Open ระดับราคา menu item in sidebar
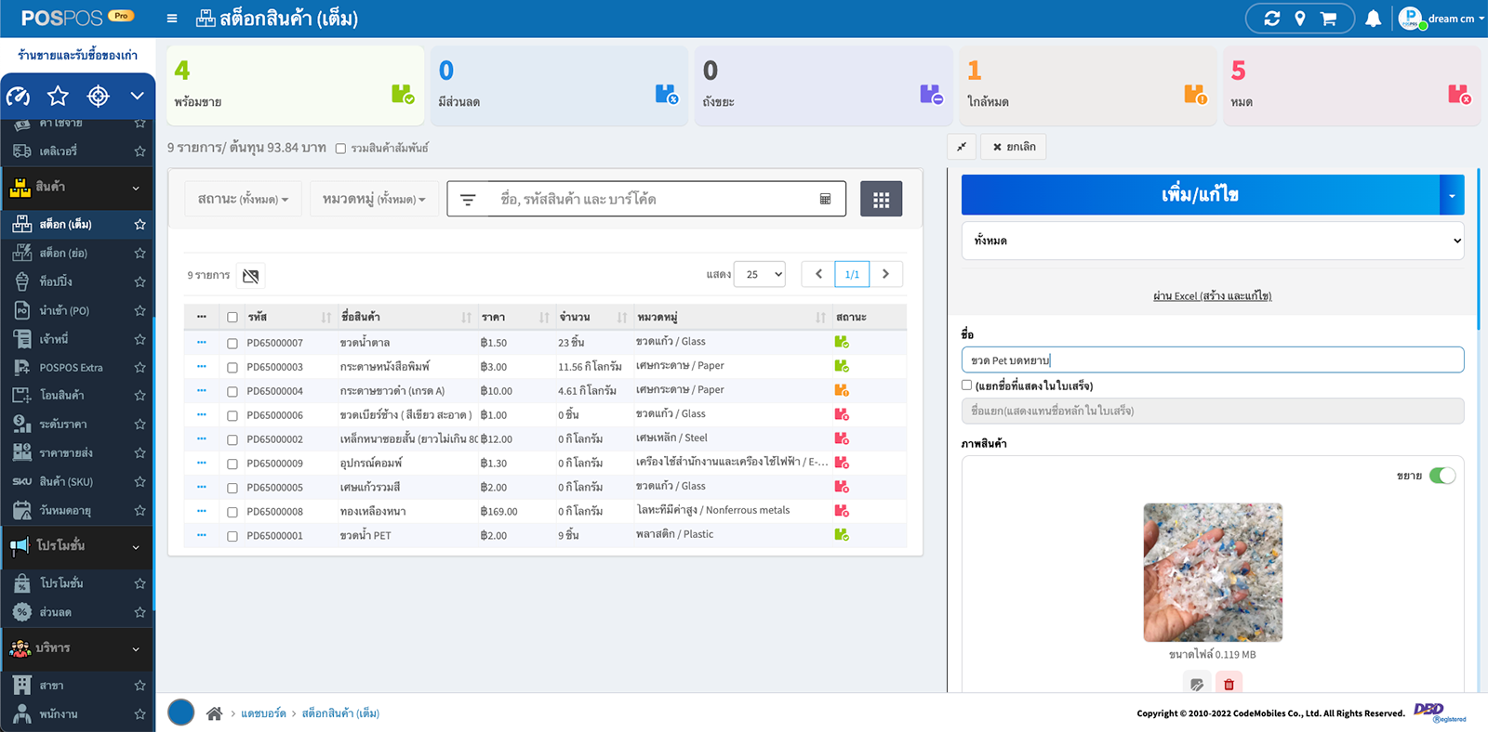Screen dimensions: 1488x732 click(63, 425)
